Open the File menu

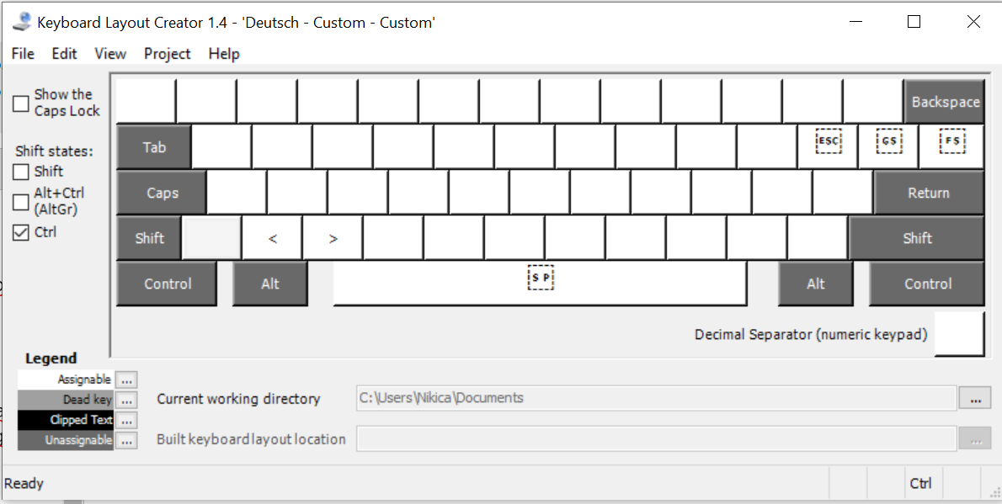click(23, 54)
